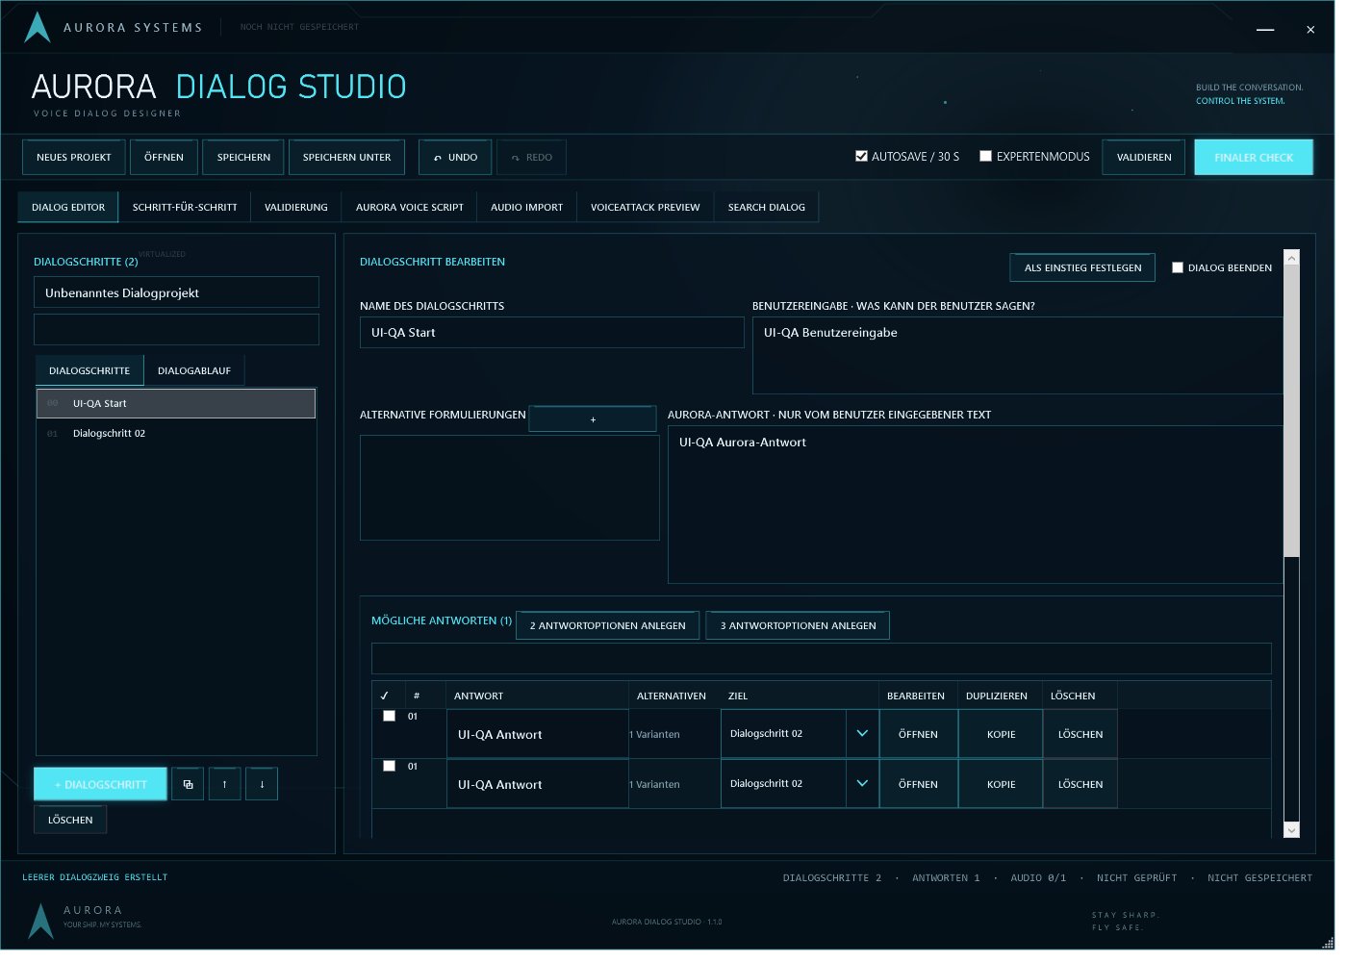Click 3 Antwortoptionen anlegen button
This screenshot has width=1347, height=962.
(798, 625)
